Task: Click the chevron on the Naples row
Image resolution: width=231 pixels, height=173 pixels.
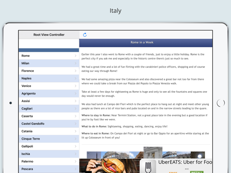Action: tap(76, 79)
